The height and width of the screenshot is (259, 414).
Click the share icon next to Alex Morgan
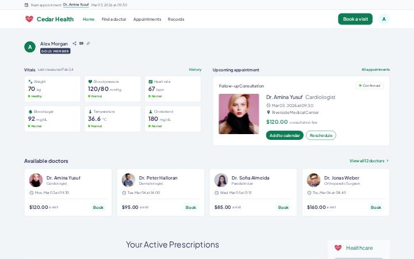coord(74,43)
